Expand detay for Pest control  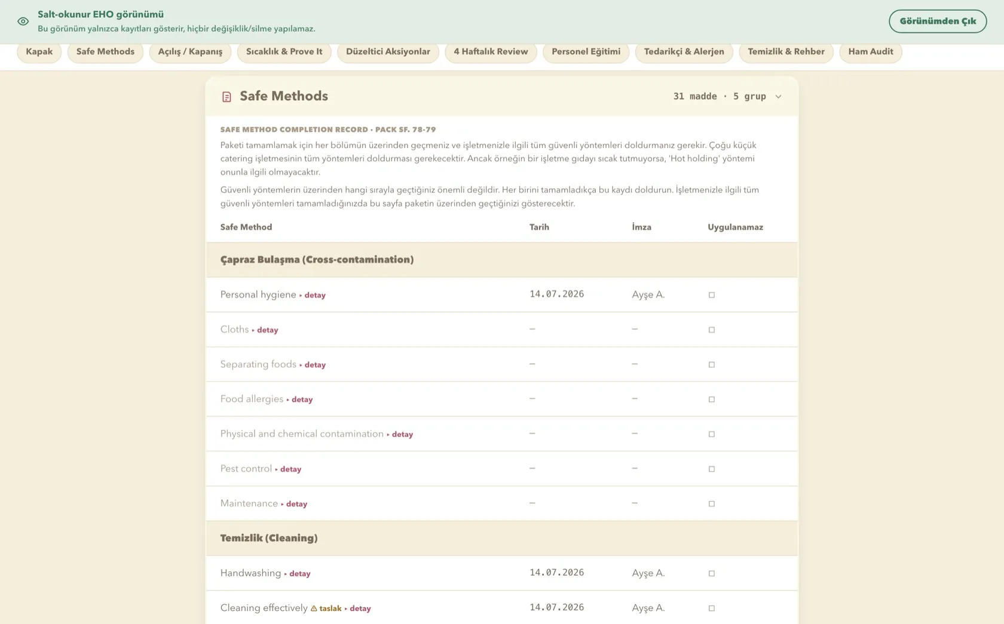288,469
